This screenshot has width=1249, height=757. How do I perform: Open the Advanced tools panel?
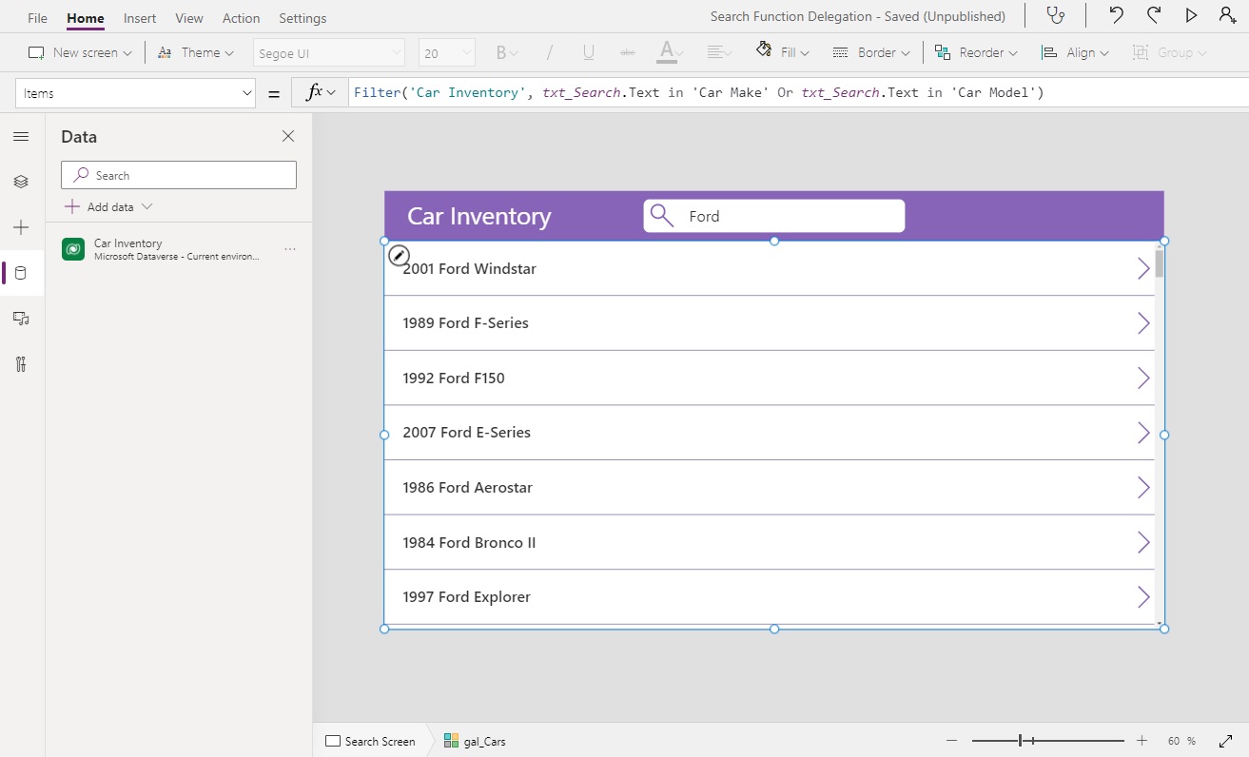pyautogui.click(x=21, y=364)
